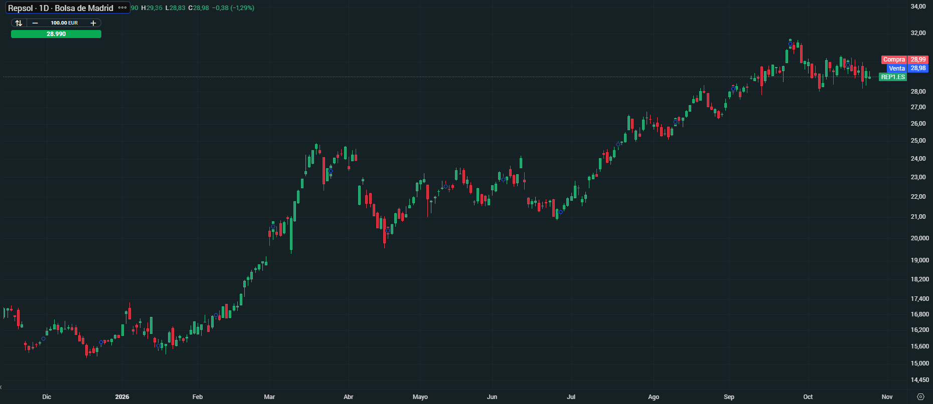Click the 20,000 price axis label
This screenshot has width=933, height=404.
(x=920, y=238)
